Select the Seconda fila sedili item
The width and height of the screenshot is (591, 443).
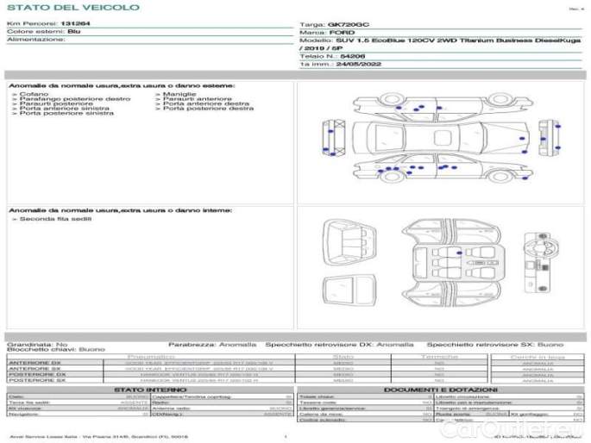coord(56,219)
